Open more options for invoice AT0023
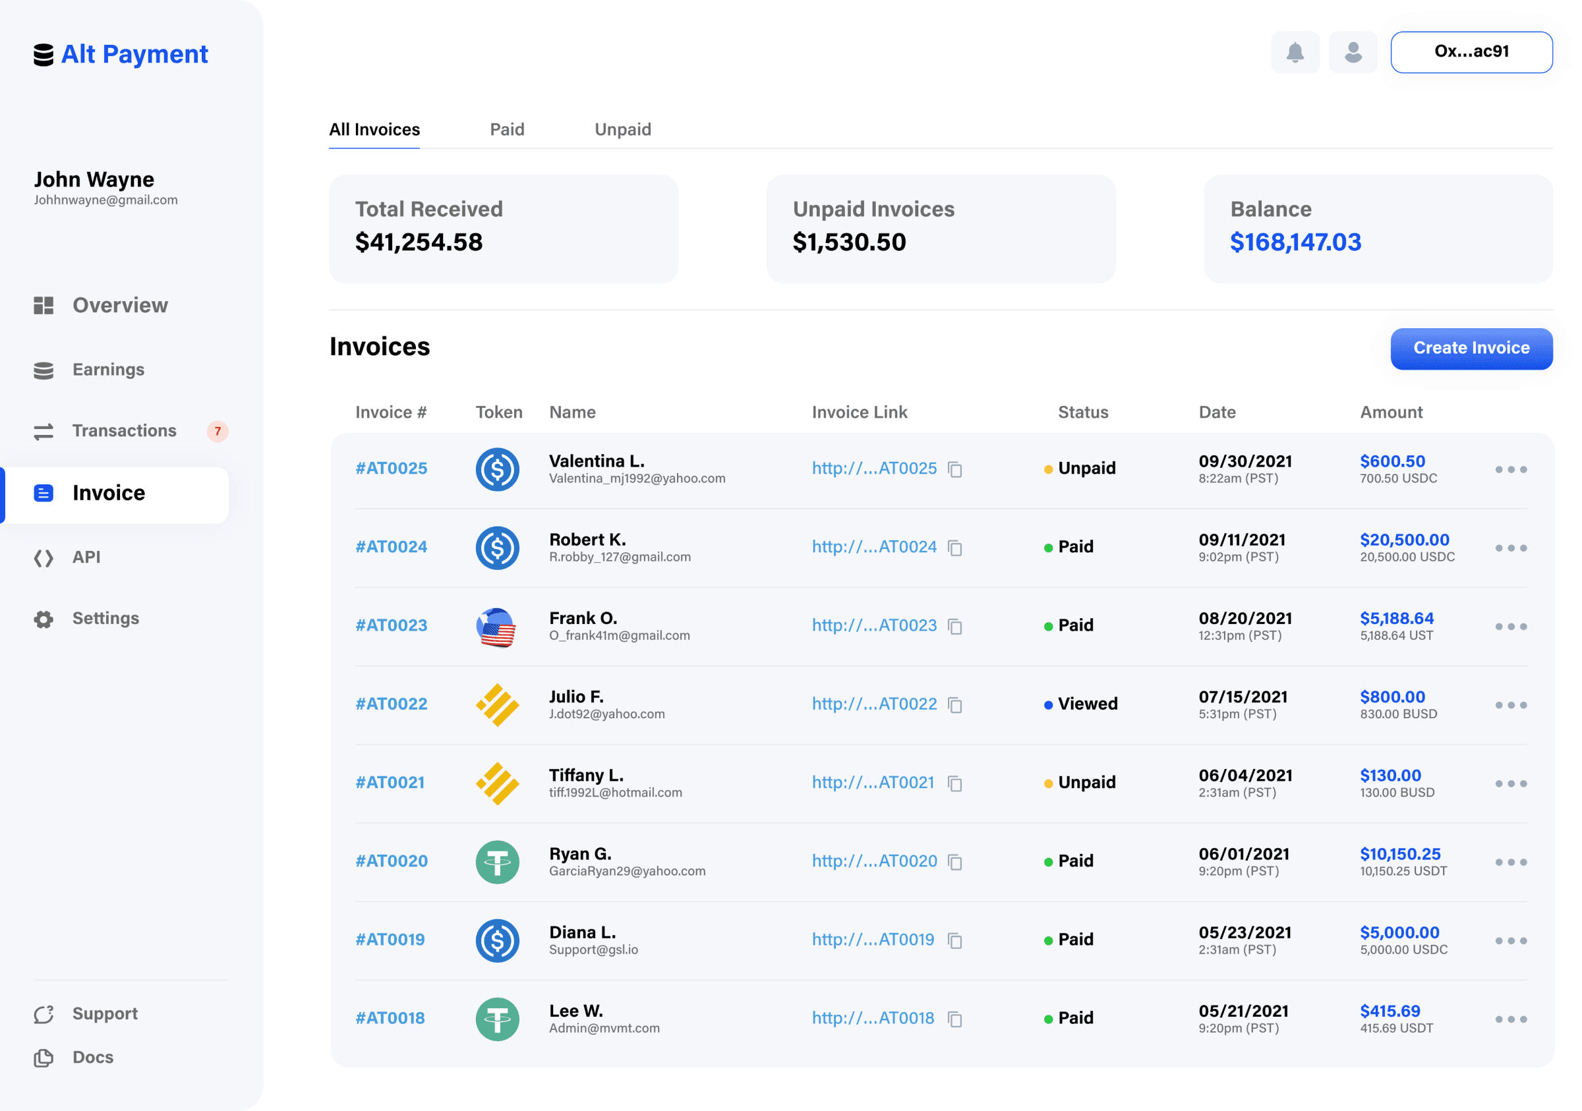Screen dimensions: 1582x1111 [1511, 627]
